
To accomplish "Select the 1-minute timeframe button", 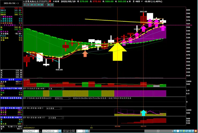I will pos(25,5).
